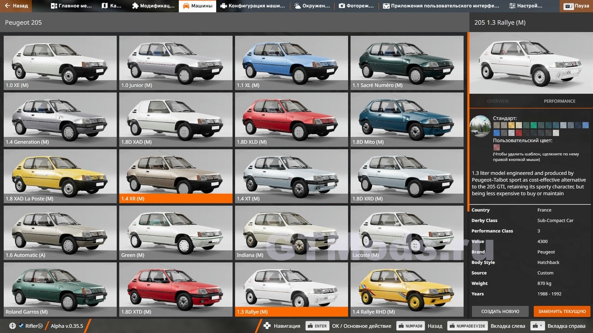Screen dimensions: 593x333
Task: Switch to the Модификации tab
Action: coord(153,6)
